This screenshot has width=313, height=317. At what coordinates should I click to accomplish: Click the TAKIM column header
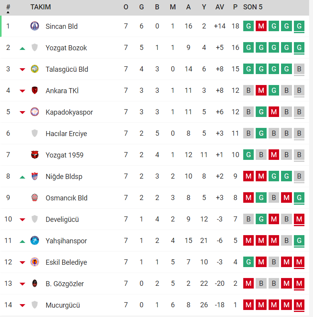tap(41, 7)
